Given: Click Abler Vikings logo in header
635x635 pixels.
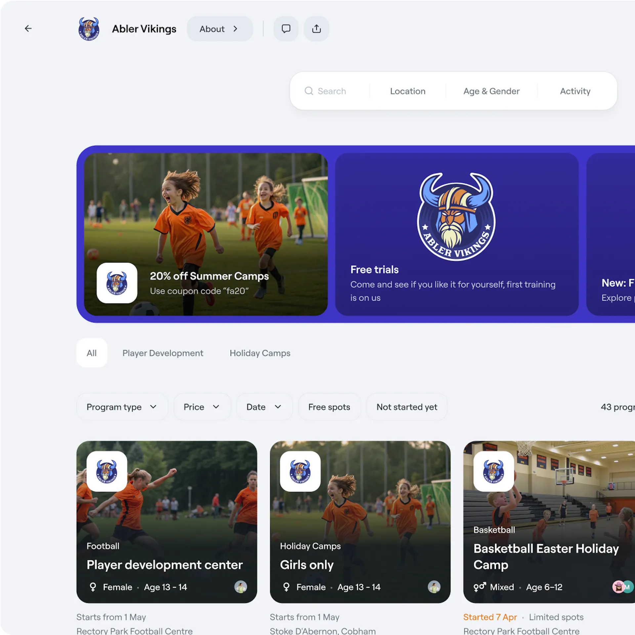Looking at the screenshot, I should 89,29.
